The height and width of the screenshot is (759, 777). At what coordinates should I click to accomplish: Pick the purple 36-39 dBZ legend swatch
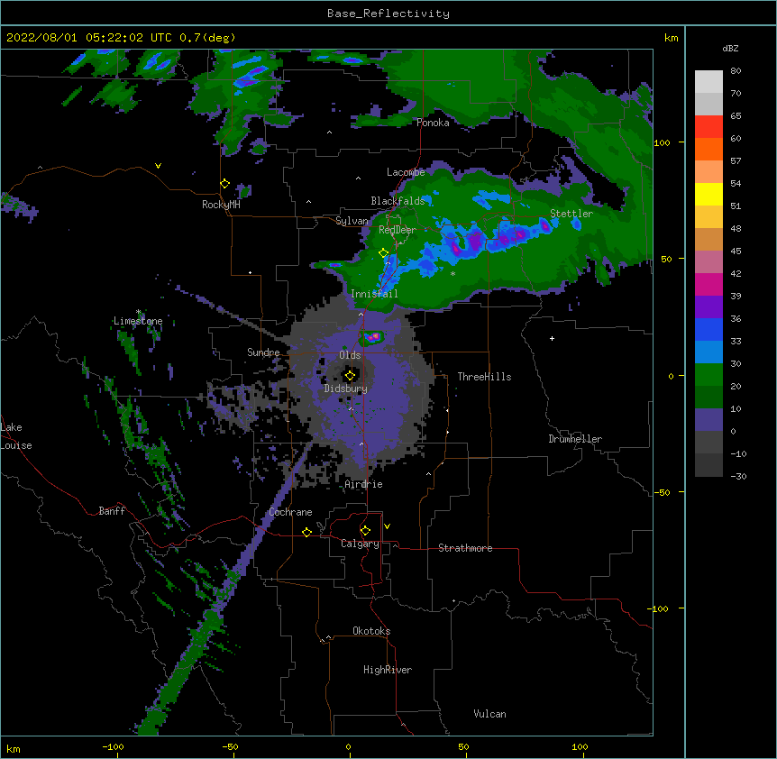[708, 307]
